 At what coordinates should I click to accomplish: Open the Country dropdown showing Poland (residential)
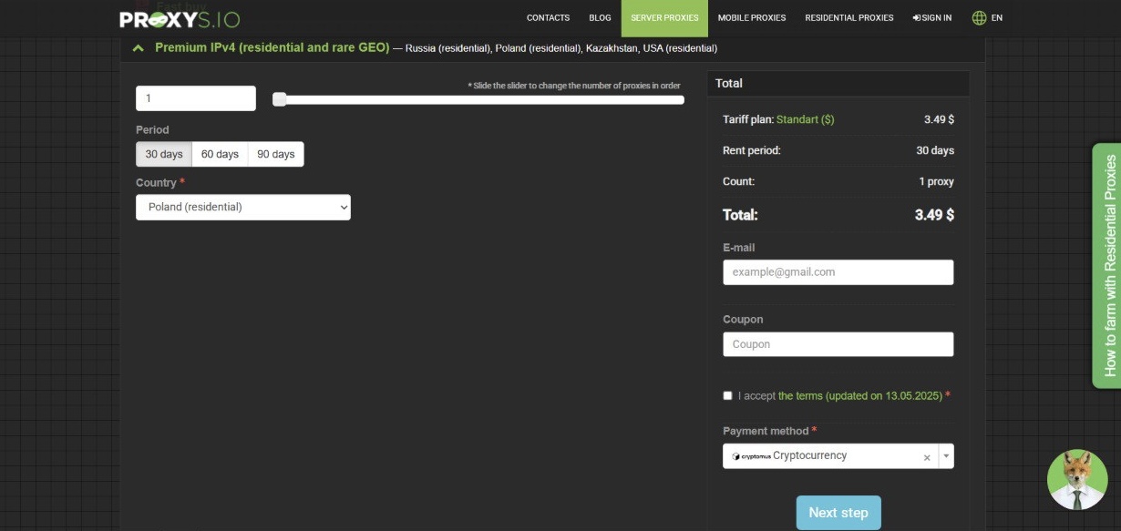243,207
